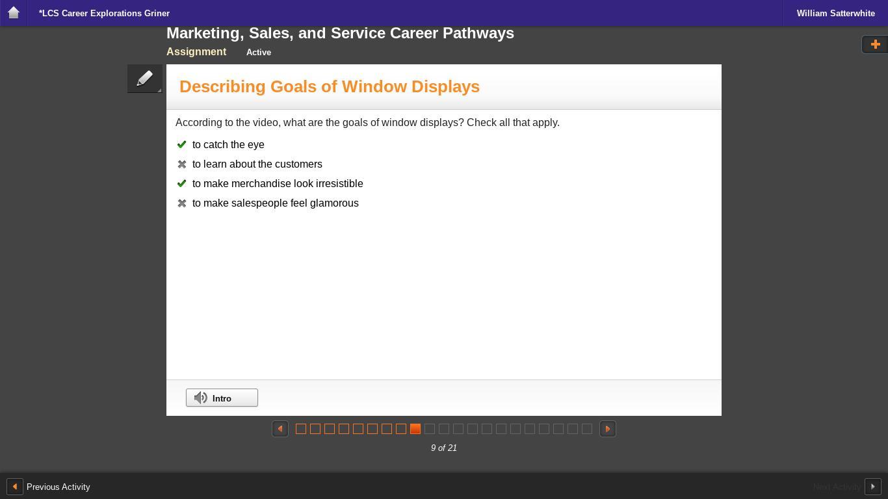This screenshot has height=499, width=888.
Task: Open the William Satterwhite user menu
Action: [835, 13]
